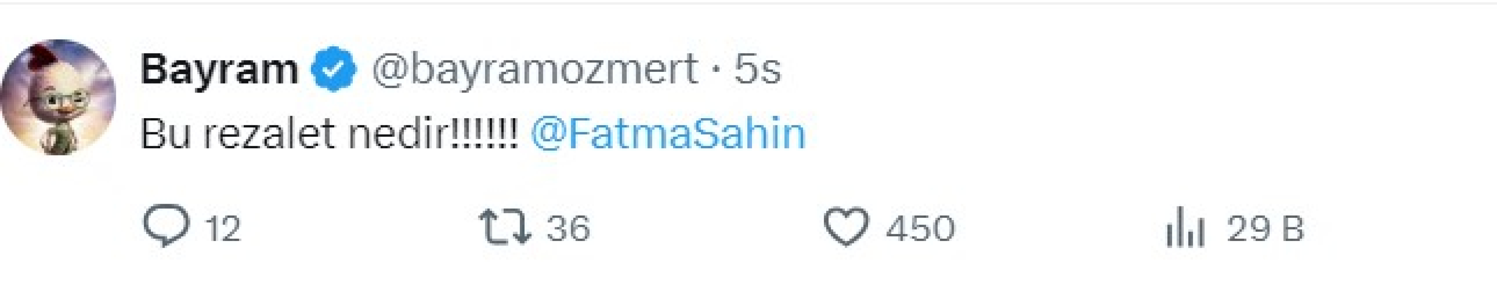Click the reply count 12
The width and height of the screenshot is (1497, 285).
point(223,228)
